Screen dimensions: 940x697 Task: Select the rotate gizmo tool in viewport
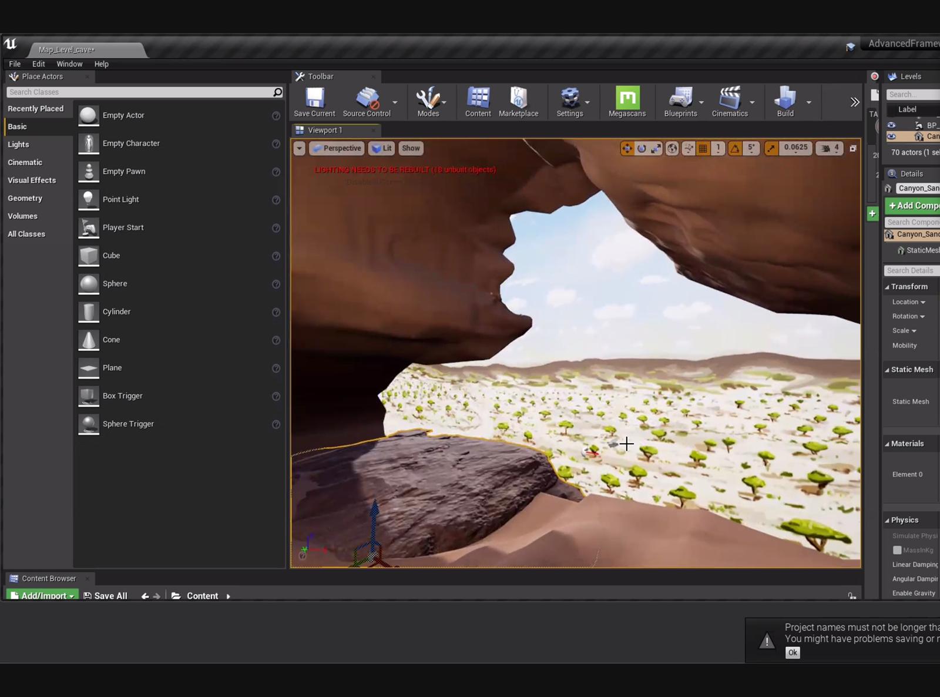pos(642,149)
